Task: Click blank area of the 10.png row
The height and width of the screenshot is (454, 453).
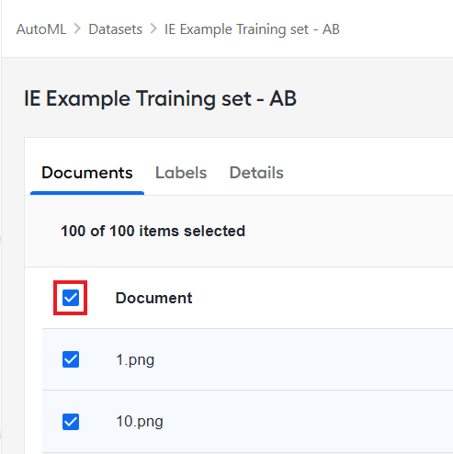Action: point(306,422)
